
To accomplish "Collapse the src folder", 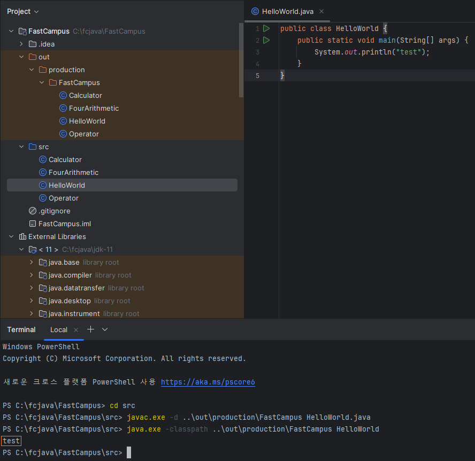I will point(21,147).
